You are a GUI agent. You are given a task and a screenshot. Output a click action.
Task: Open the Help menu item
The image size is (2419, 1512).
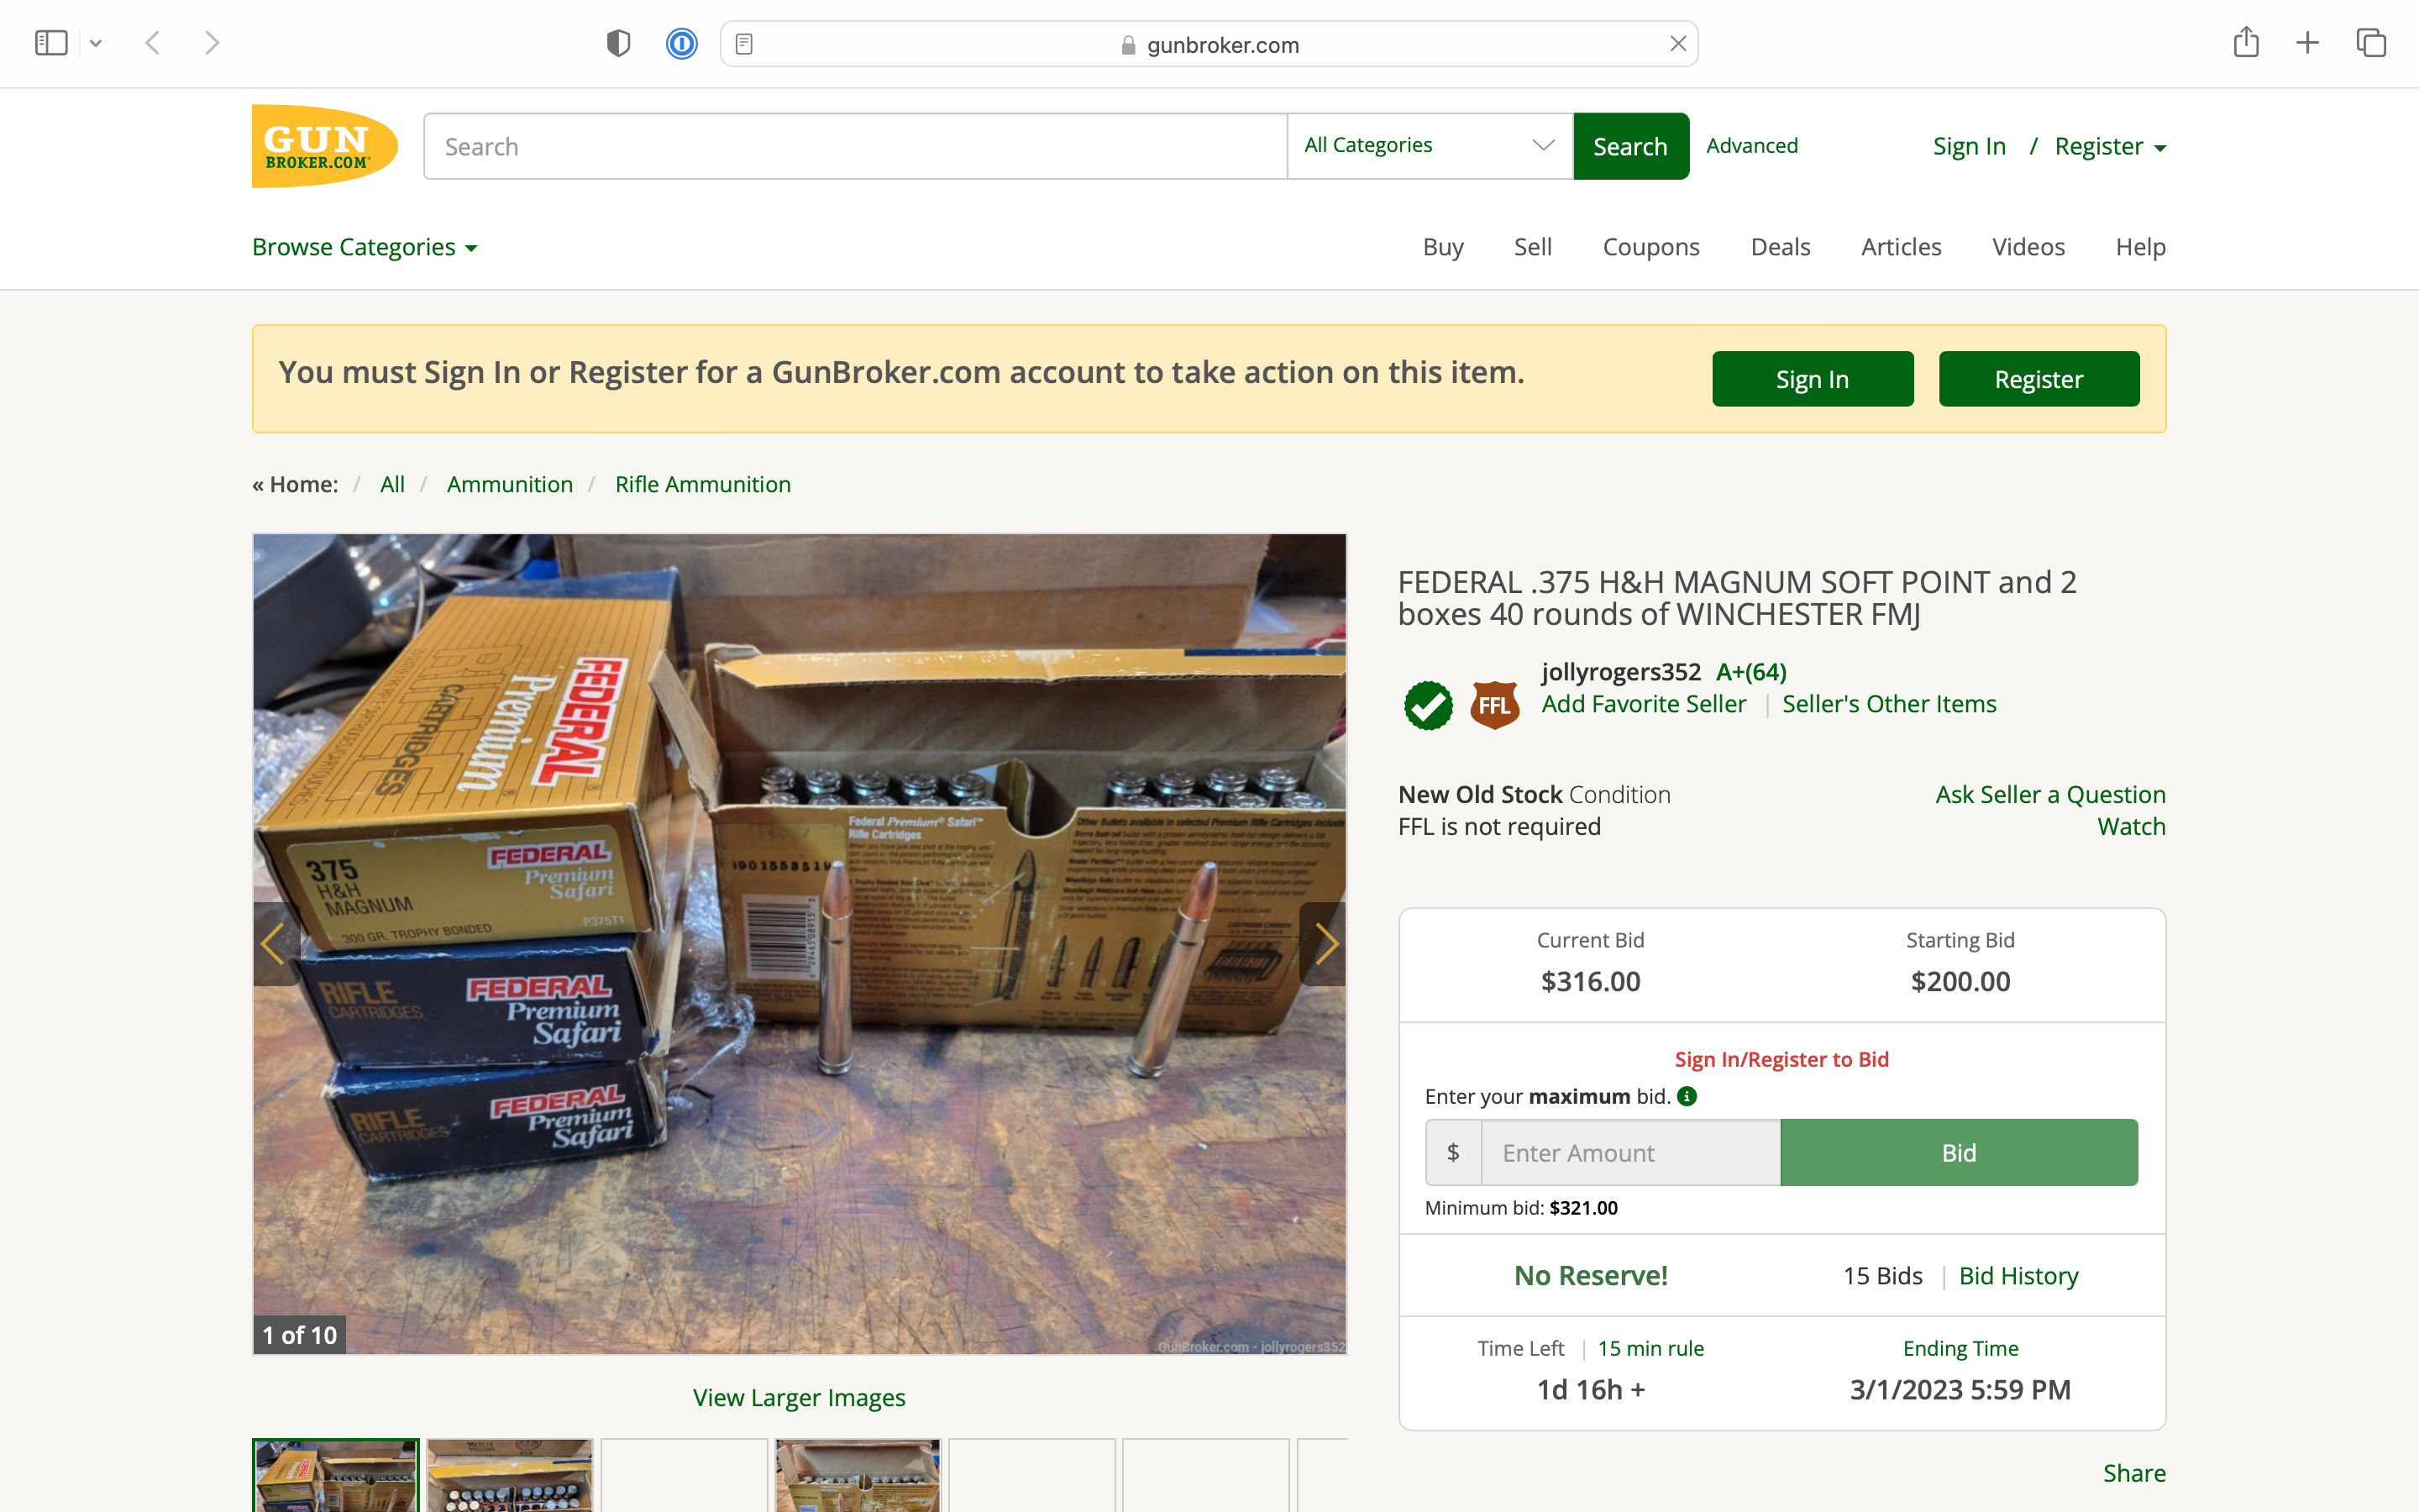[x=2140, y=247]
